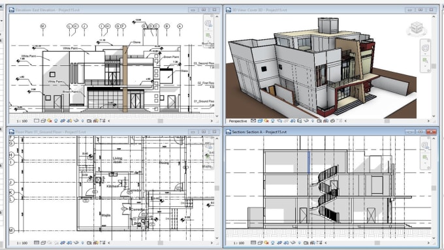Open the Perspective dropdown in 3D view
Image resolution: width=444 pixels, height=250 pixels.
coord(238,121)
